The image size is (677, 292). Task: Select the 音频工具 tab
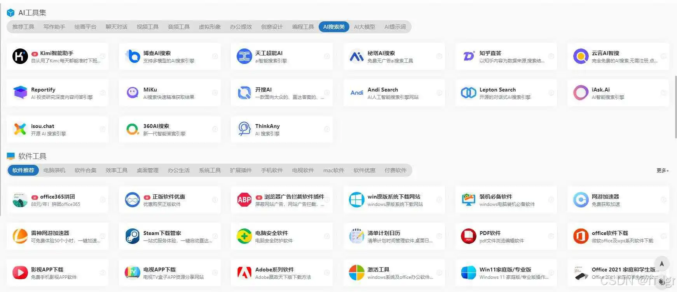[179, 27]
